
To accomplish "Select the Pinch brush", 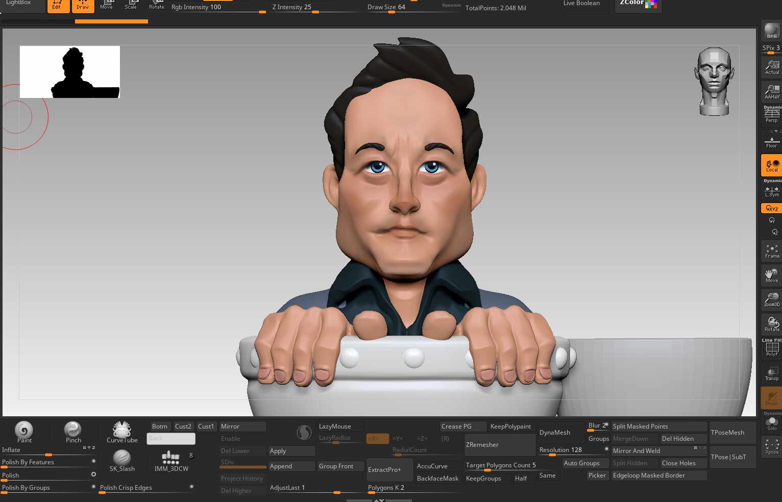I will [x=73, y=432].
